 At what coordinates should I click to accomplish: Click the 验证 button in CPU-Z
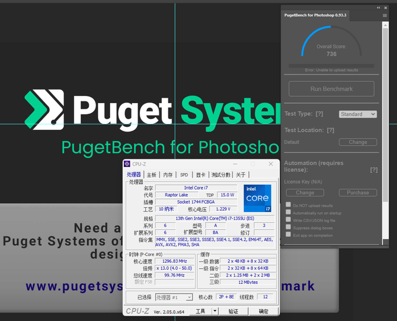(x=233, y=311)
